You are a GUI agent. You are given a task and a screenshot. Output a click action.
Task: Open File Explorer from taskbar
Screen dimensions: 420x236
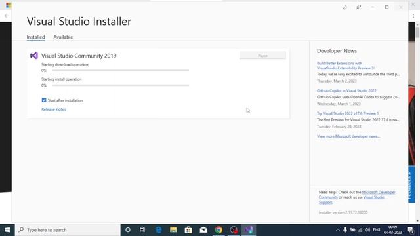(x=173, y=230)
